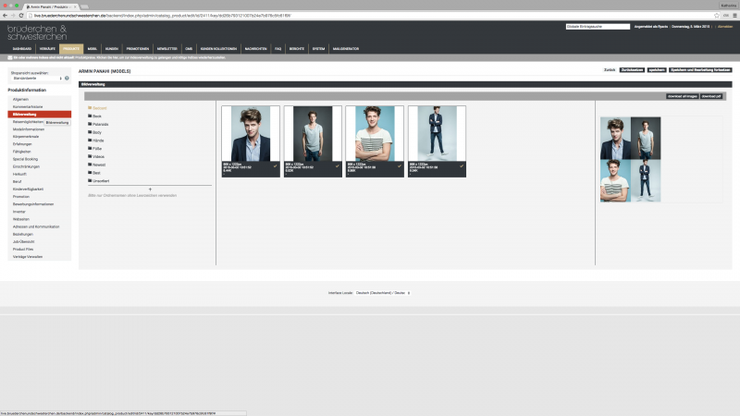Open browser menu hamburger icon
The image size is (740, 416).
[x=734, y=16]
